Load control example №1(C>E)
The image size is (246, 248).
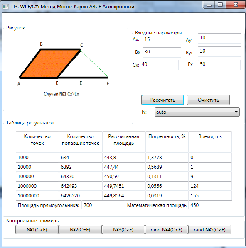tap(37, 229)
